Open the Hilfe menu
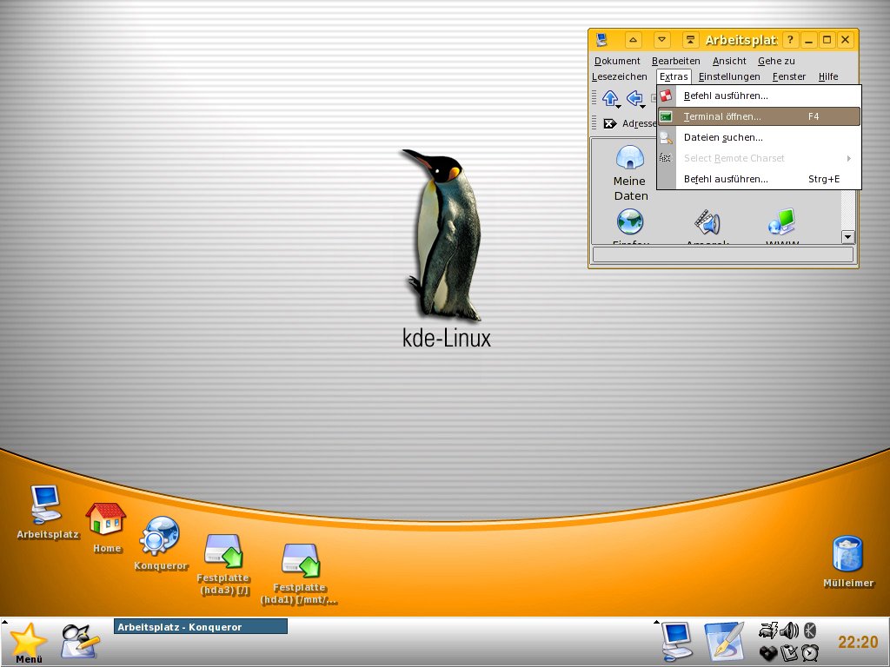The image size is (890, 667). click(828, 76)
